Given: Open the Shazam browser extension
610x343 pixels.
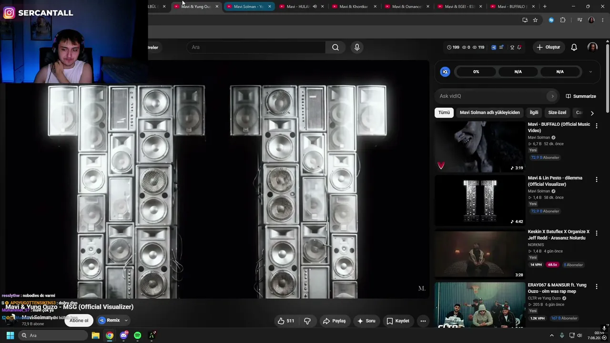Looking at the screenshot, I should [x=551, y=20].
